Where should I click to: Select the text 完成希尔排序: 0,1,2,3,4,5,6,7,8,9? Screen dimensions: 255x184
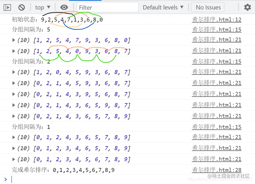63,170
